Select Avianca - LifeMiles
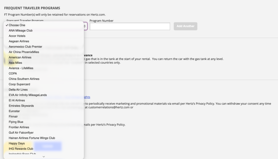Image resolution: width=278 pixels, height=159 pixels. [x=44, y=68]
